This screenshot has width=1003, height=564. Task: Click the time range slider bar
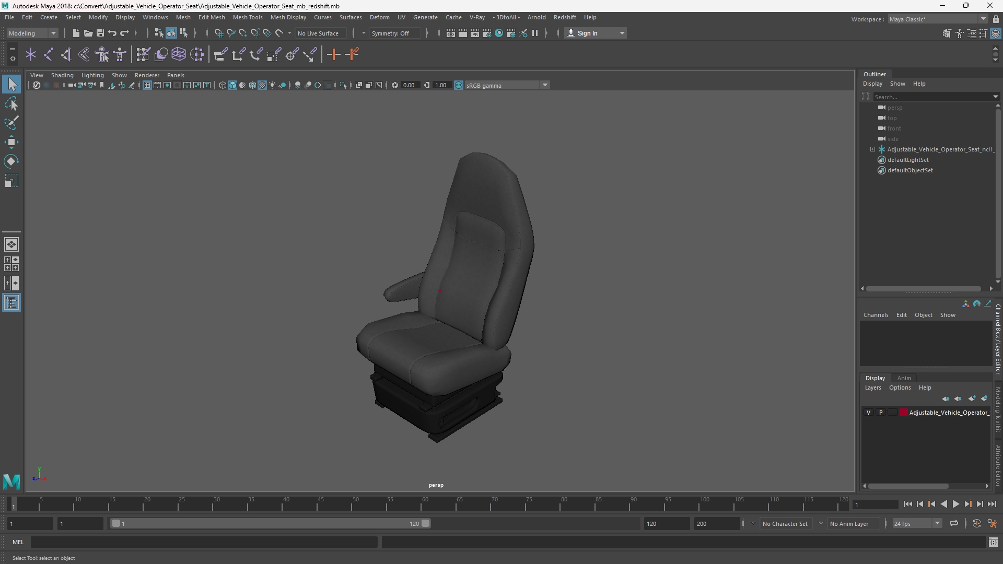click(x=271, y=523)
